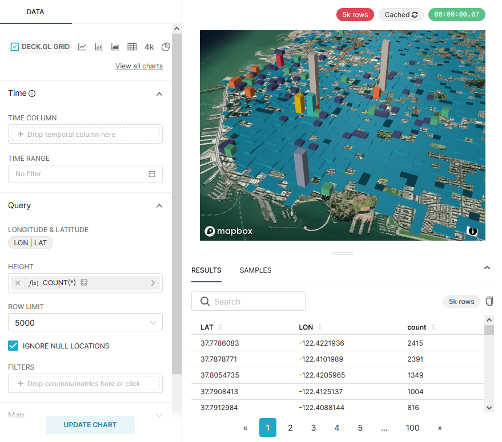Pick the pie chart visualization icon
The height and width of the screenshot is (442, 502).
(166, 47)
